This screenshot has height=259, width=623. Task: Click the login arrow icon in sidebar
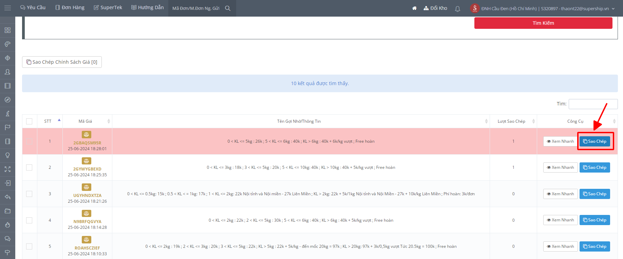pos(7,183)
